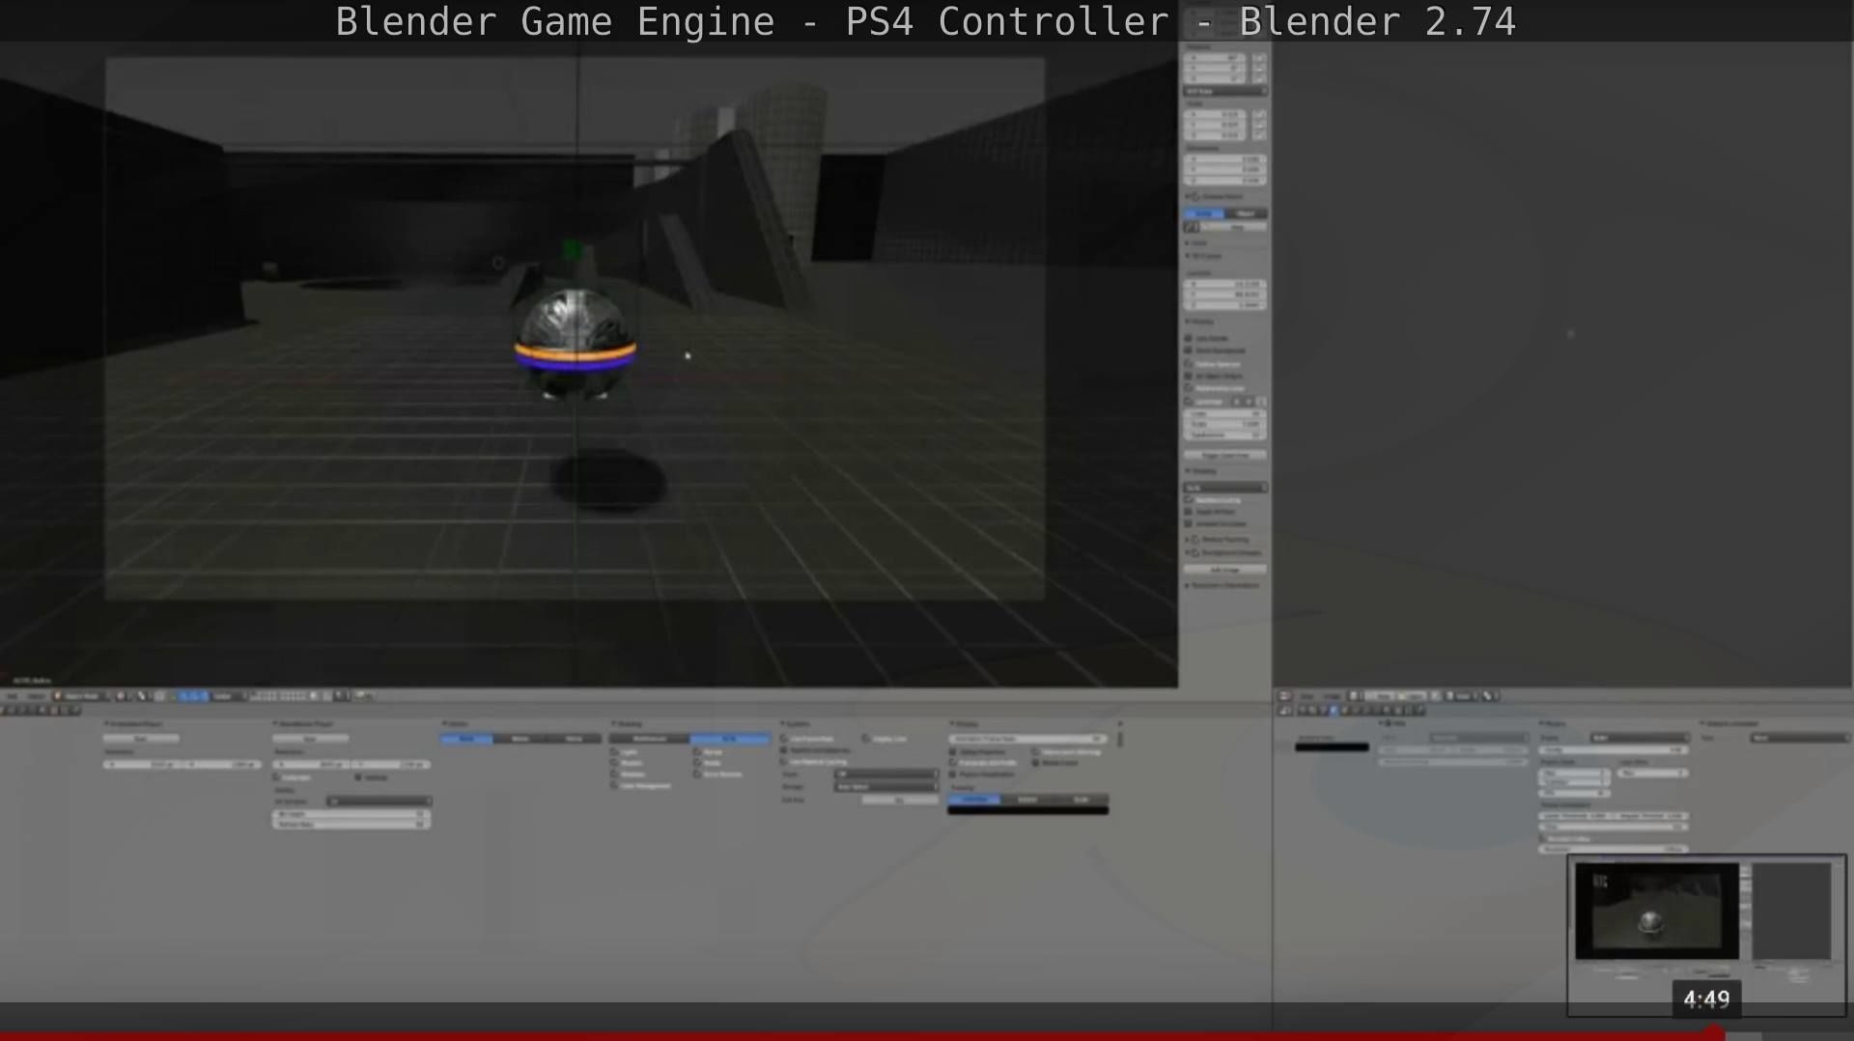Viewport: 1854px width, 1041px height.
Task: Open the AA Samples dropdown
Action: (379, 802)
